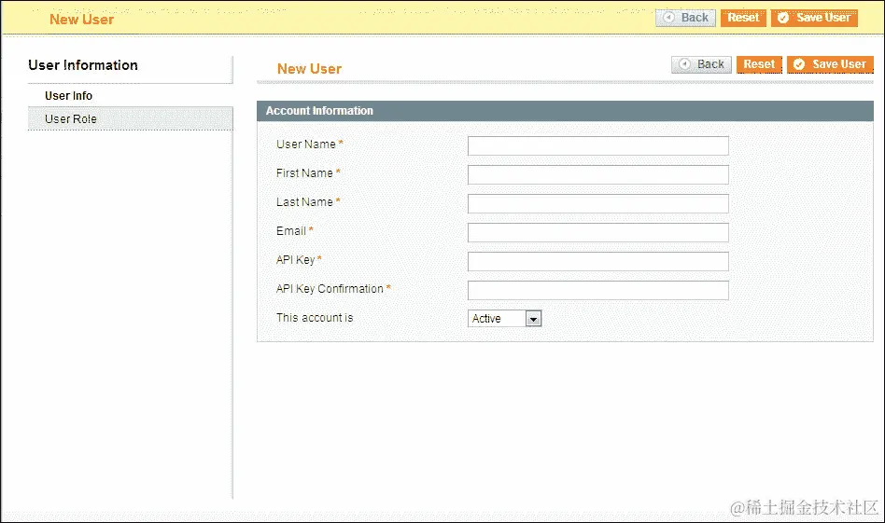This screenshot has height=523, width=885.
Task: Open the 'This account is' Active dropdown
Action: pyautogui.click(x=505, y=319)
